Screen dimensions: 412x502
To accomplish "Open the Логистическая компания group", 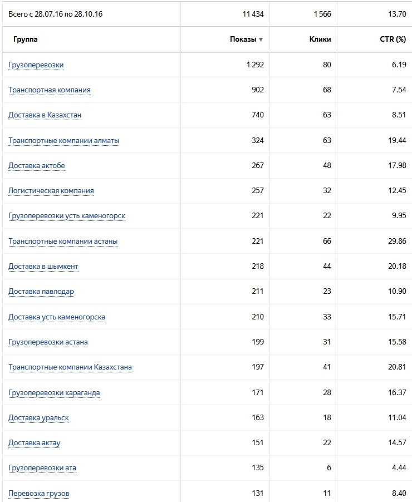I will [x=51, y=191].
